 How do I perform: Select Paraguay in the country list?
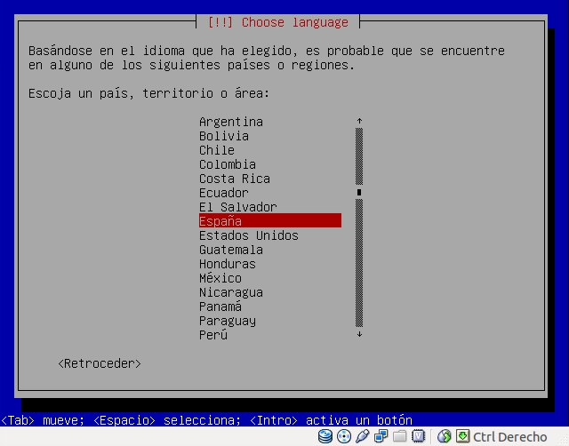(x=270, y=321)
